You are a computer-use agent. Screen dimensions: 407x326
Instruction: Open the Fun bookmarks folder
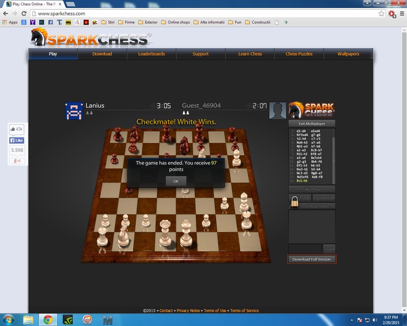point(235,22)
